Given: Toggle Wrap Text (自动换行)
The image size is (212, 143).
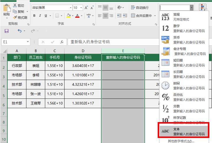Looking at the screenshot, I should coord(140,8).
